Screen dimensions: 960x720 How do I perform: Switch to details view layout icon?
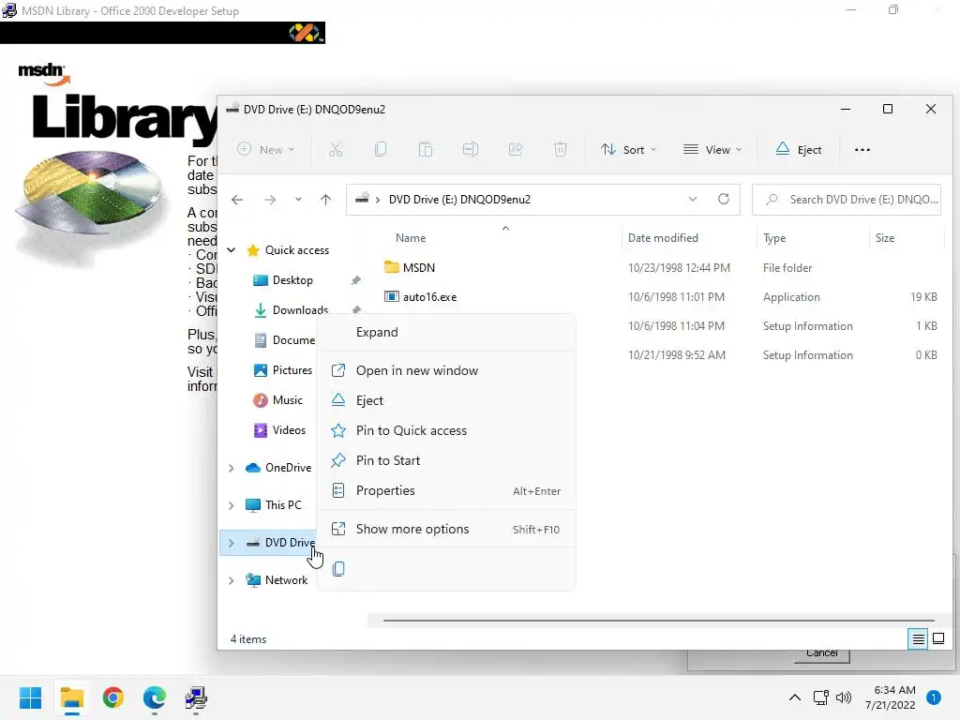(x=918, y=638)
